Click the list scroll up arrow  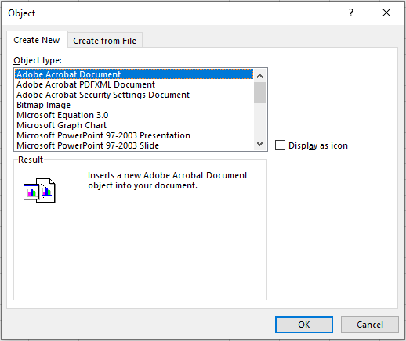(x=259, y=76)
